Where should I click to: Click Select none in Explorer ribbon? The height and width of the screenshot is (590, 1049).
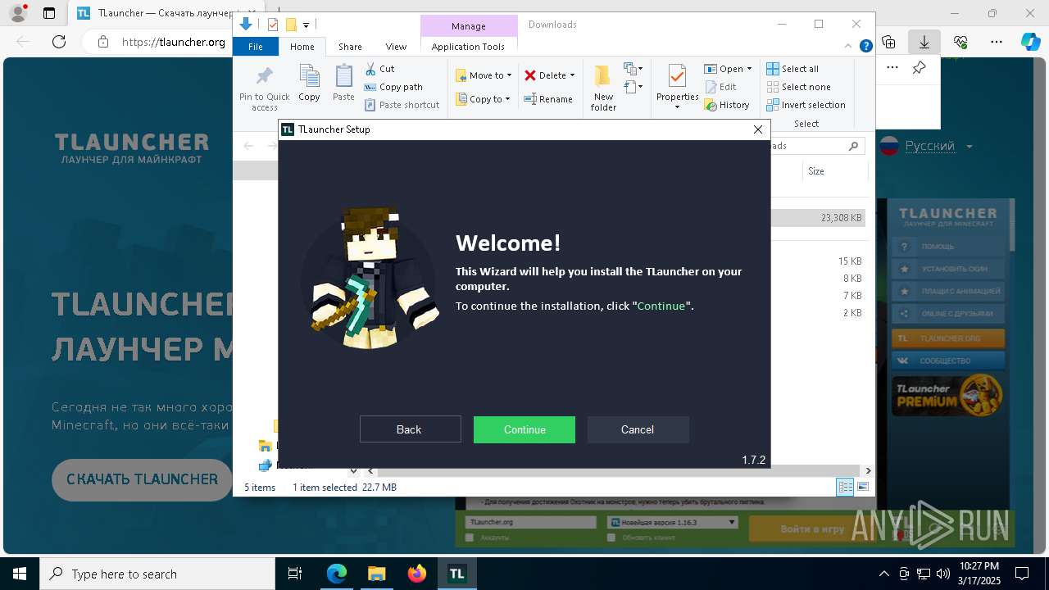pos(798,87)
